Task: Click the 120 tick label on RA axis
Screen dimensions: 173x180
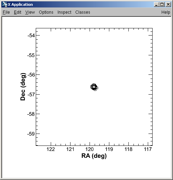Action: coord(90,149)
